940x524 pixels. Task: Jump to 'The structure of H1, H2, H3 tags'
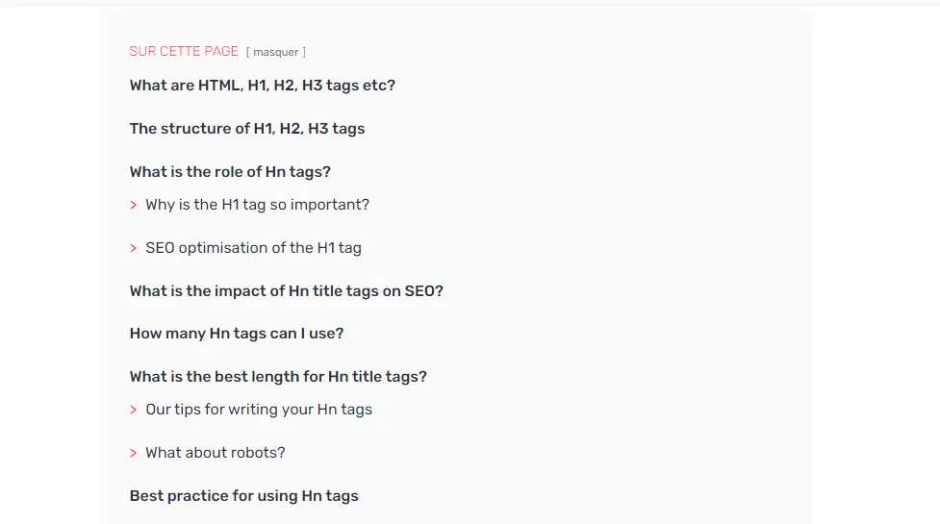(247, 128)
